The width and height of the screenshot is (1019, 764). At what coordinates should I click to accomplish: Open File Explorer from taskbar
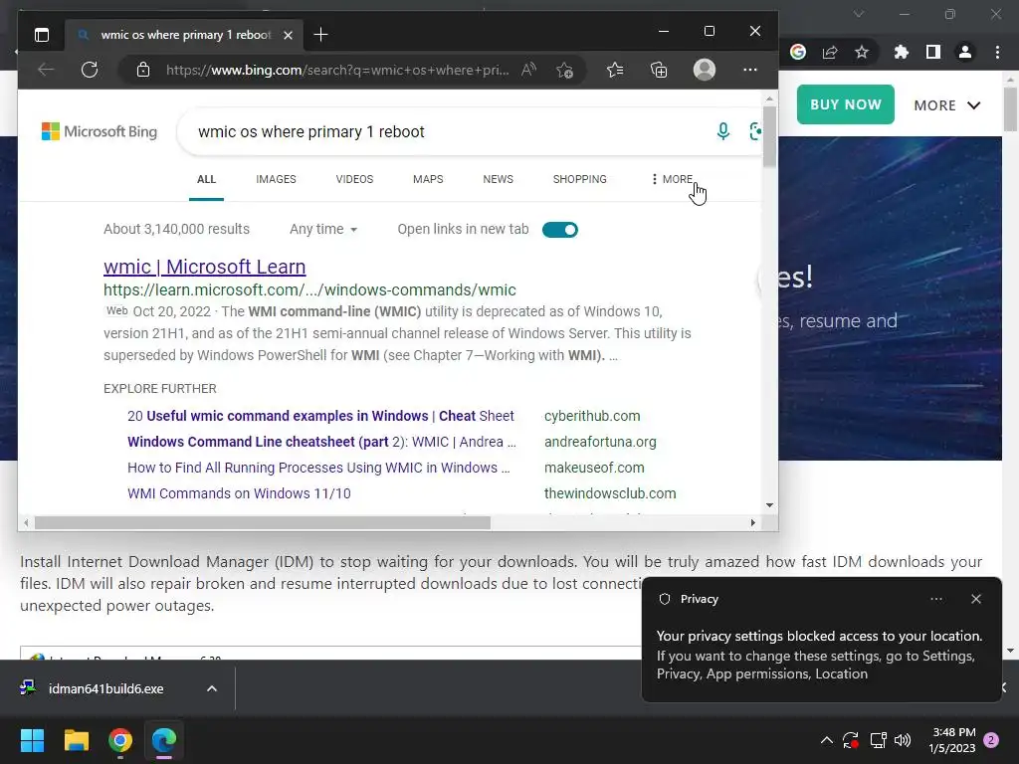pyautogui.click(x=76, y=740)
